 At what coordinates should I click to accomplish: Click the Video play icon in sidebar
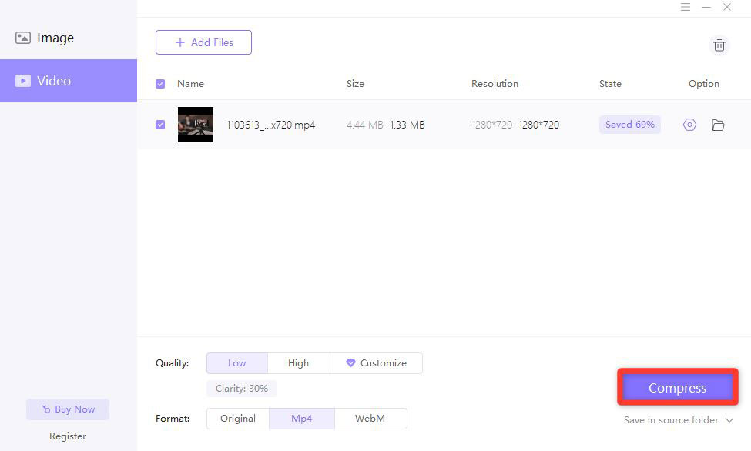click(23, 81)
